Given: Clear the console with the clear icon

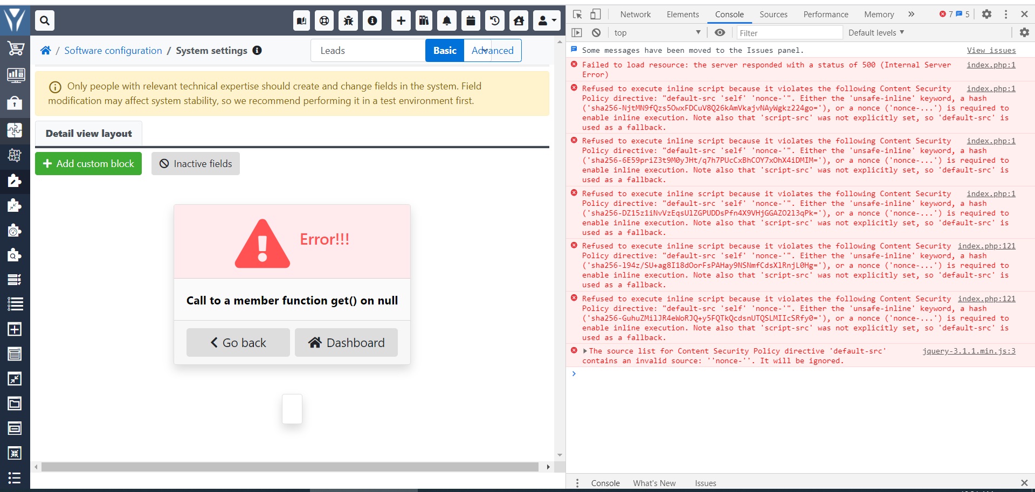Looking at the screenshot, I should click(x=596, y=32).
